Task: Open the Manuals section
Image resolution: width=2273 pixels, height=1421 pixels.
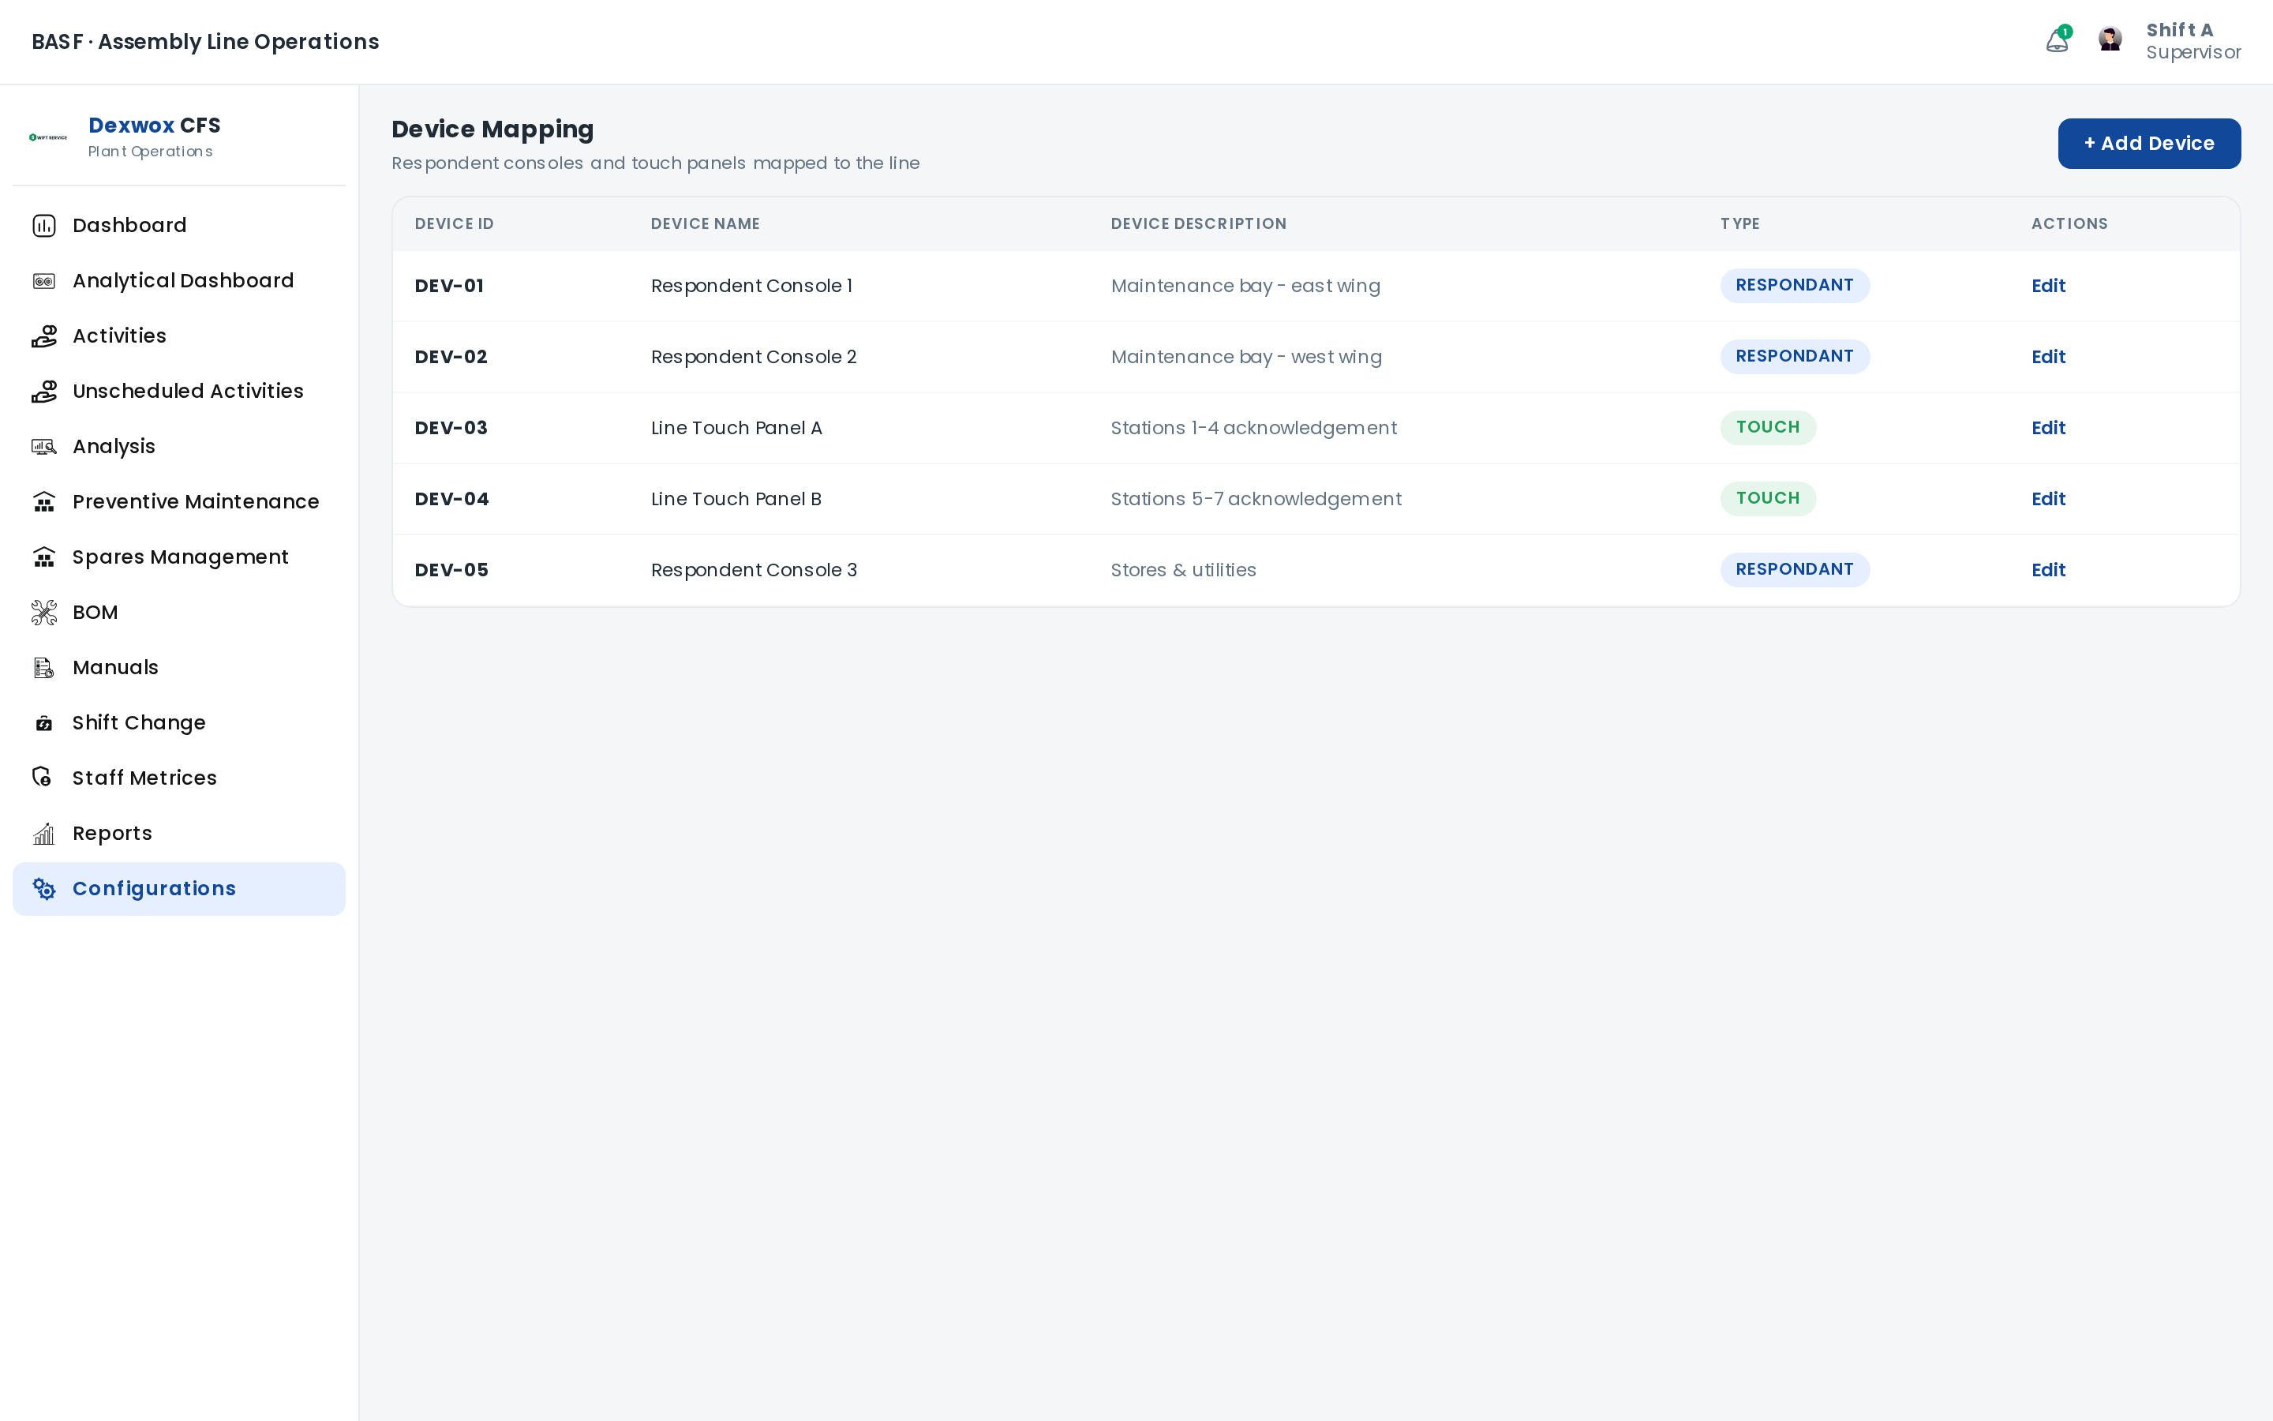Action: 178,667
